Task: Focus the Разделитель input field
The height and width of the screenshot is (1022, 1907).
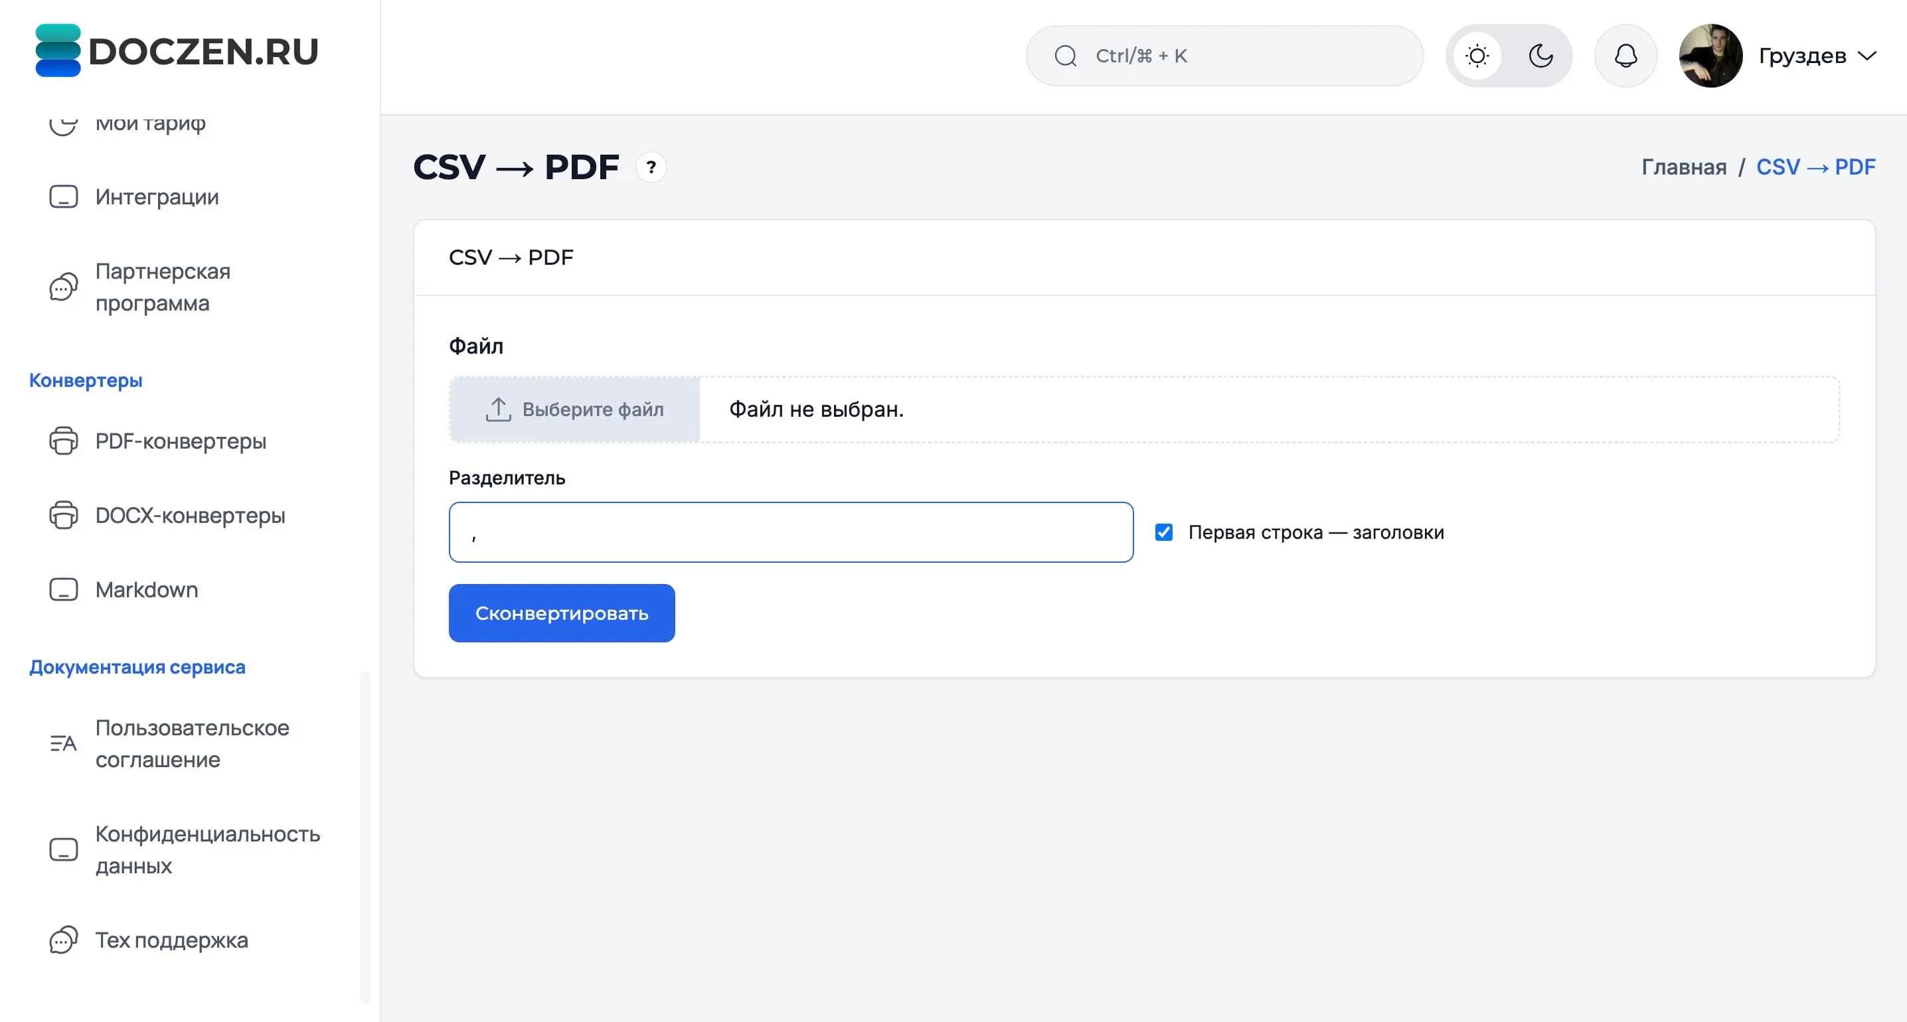Action: tap(791, 532)
